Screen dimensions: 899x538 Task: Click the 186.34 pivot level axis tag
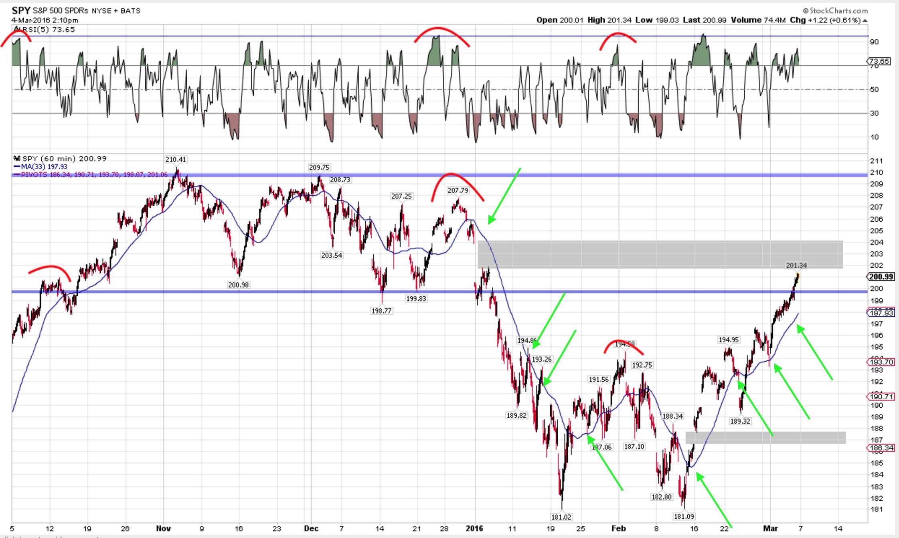click(881, 448)
